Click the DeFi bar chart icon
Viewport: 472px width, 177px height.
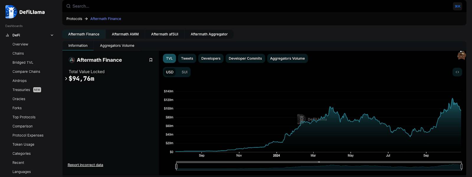7,35
